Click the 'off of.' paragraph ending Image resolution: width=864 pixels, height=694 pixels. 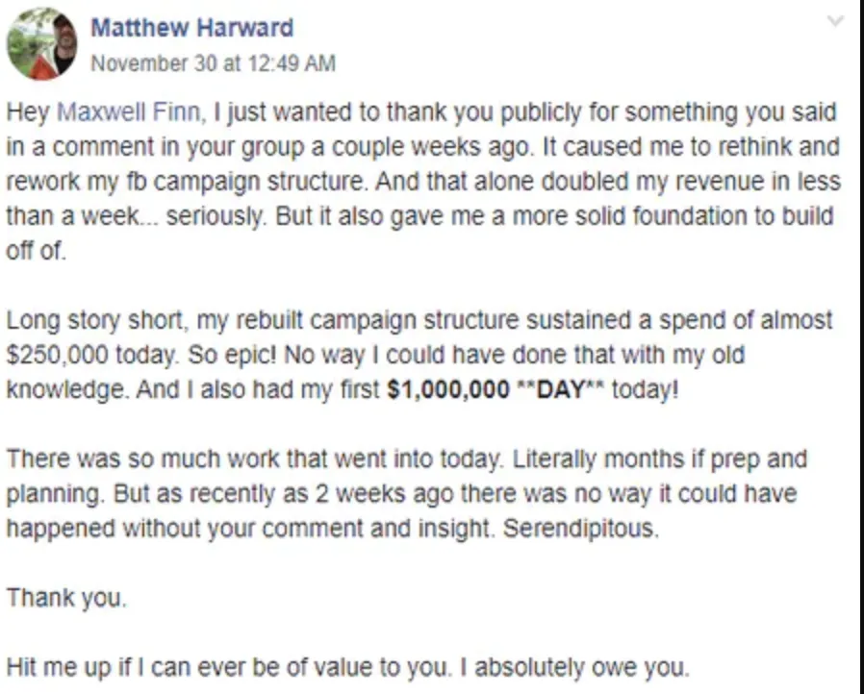(34, 252)
